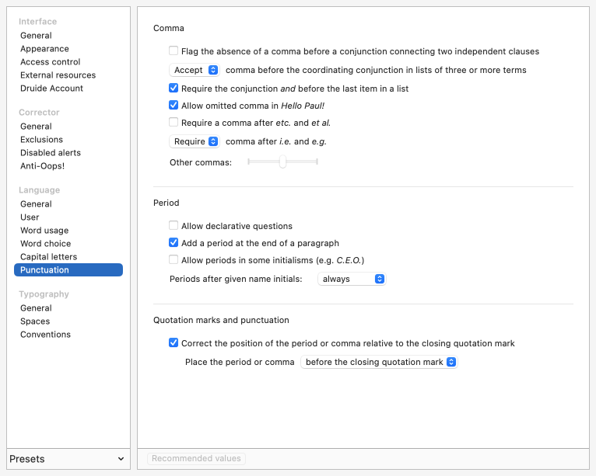
Task: Open Spaces under Typography
Action: point(35,321)
